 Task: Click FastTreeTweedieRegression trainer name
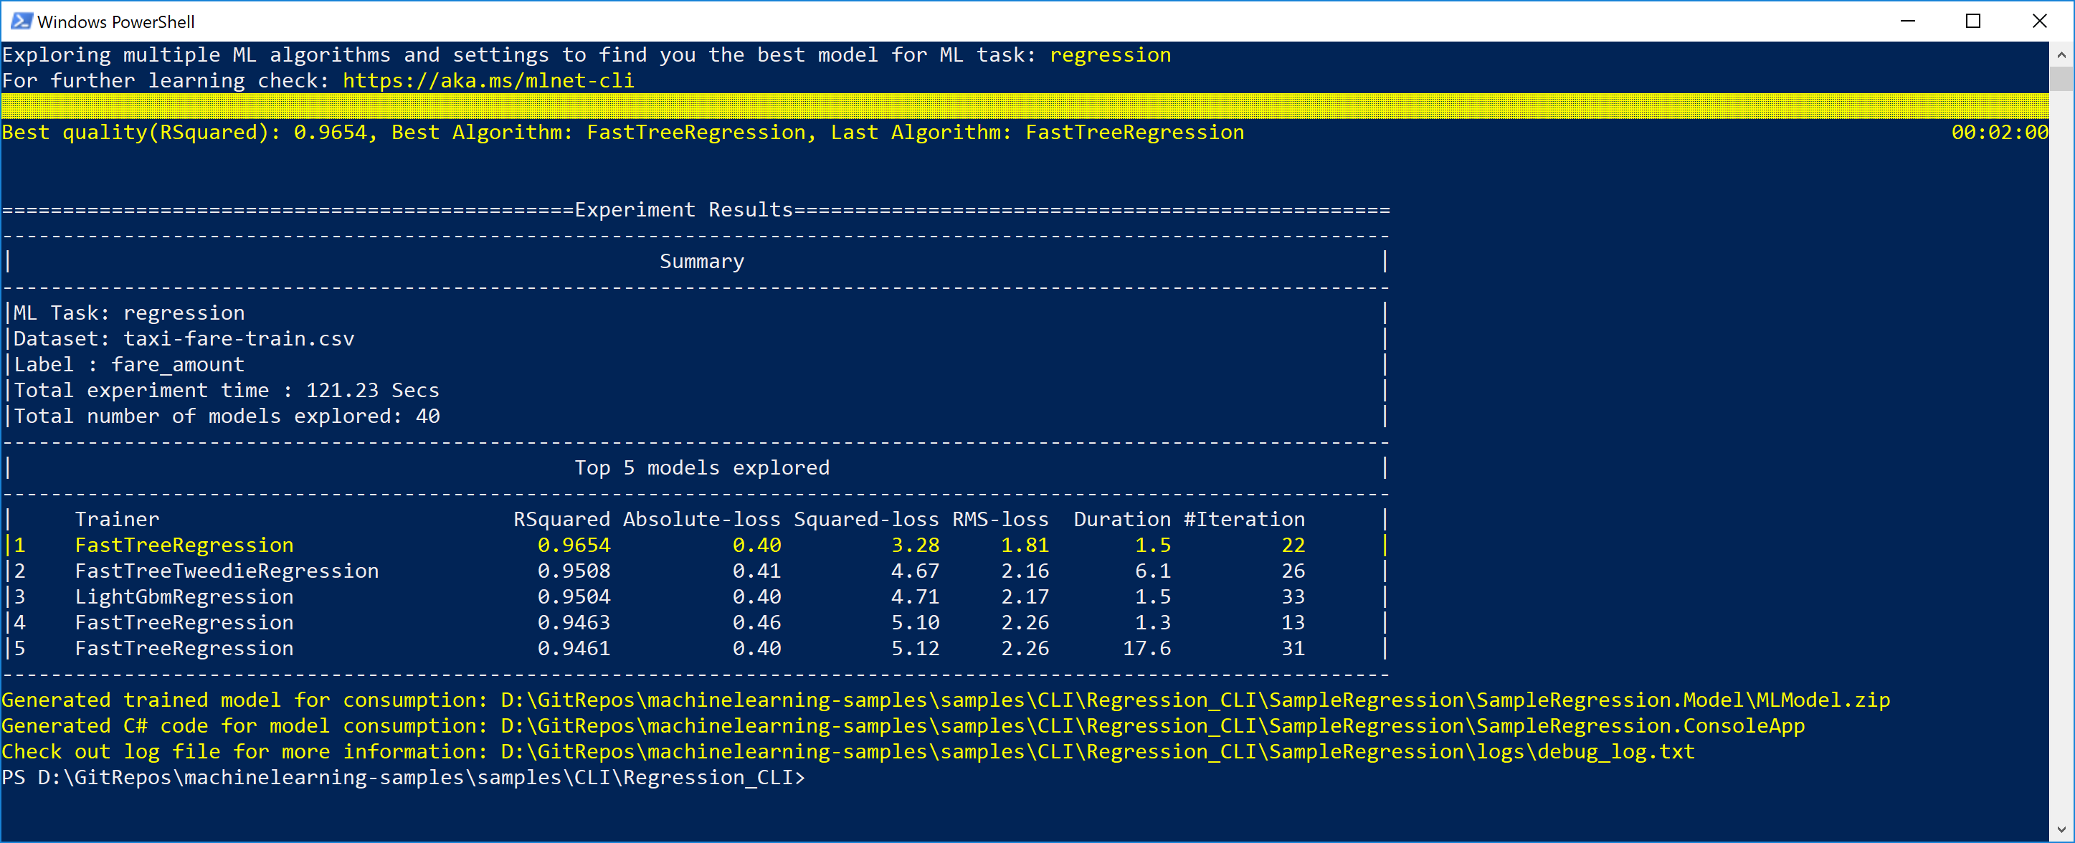[x=227, y=571]
